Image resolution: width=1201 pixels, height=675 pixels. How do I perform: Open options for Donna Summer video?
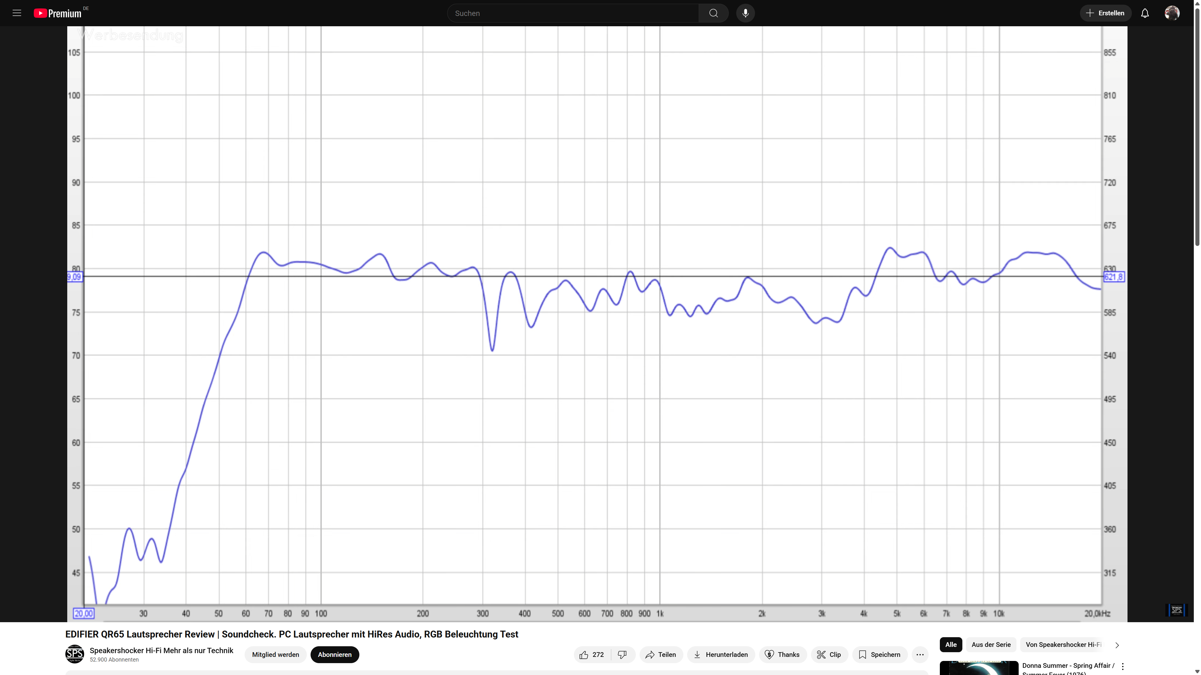click(1123, 667)
